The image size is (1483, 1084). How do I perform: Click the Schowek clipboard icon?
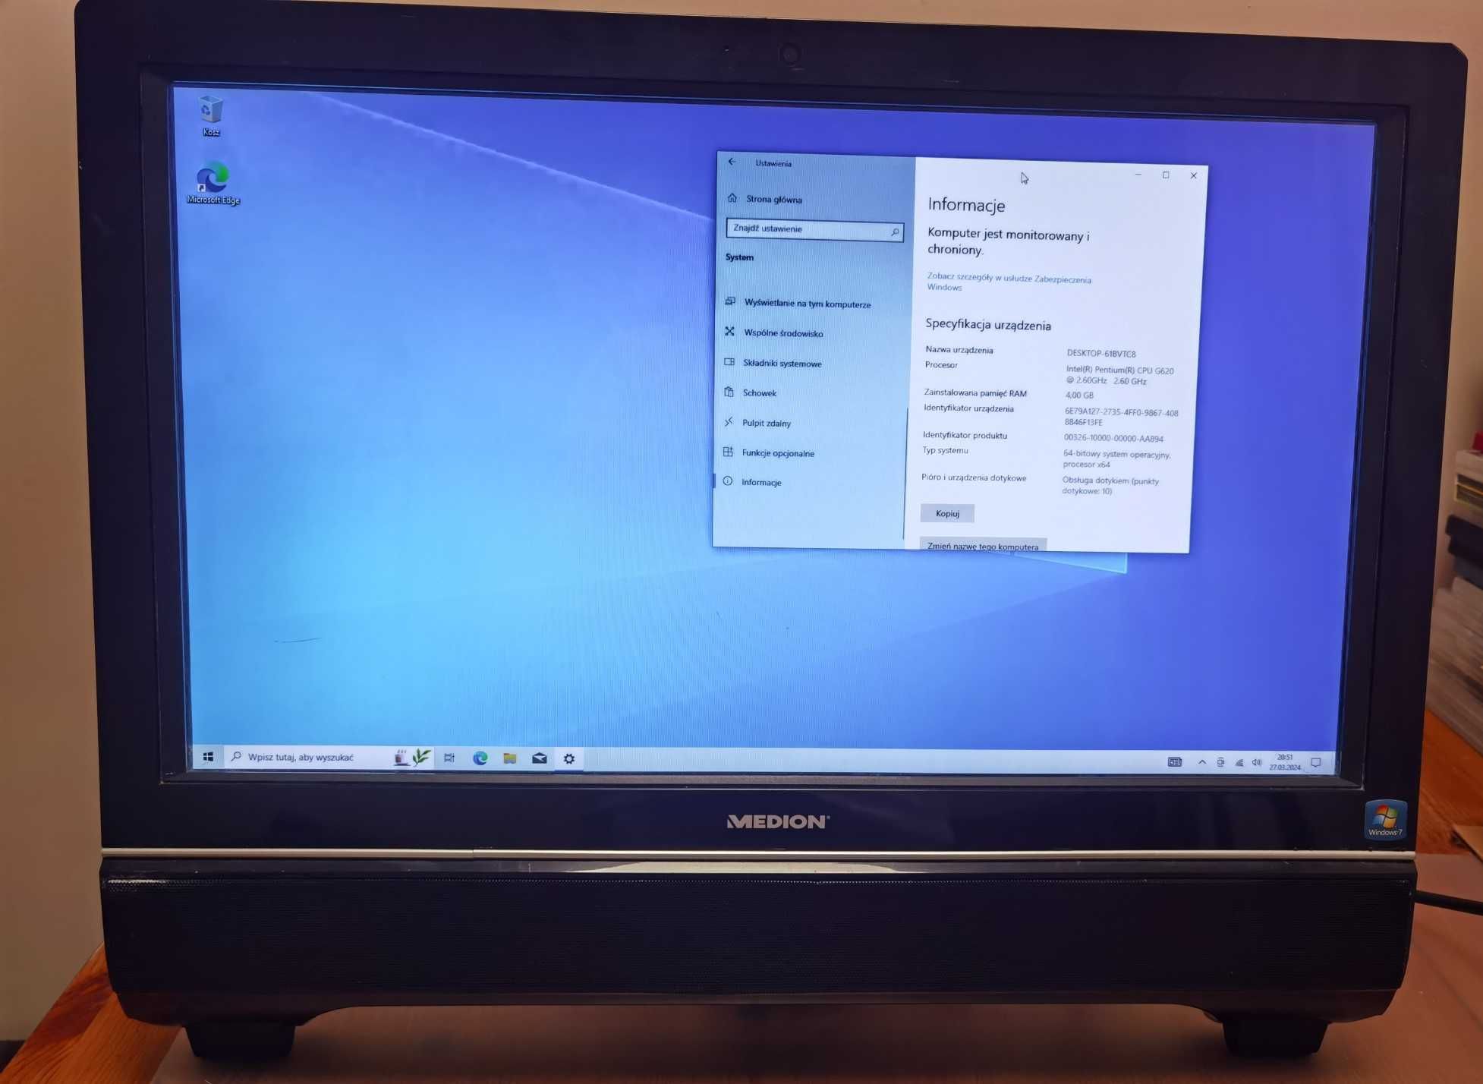click(x=729, y=392)
